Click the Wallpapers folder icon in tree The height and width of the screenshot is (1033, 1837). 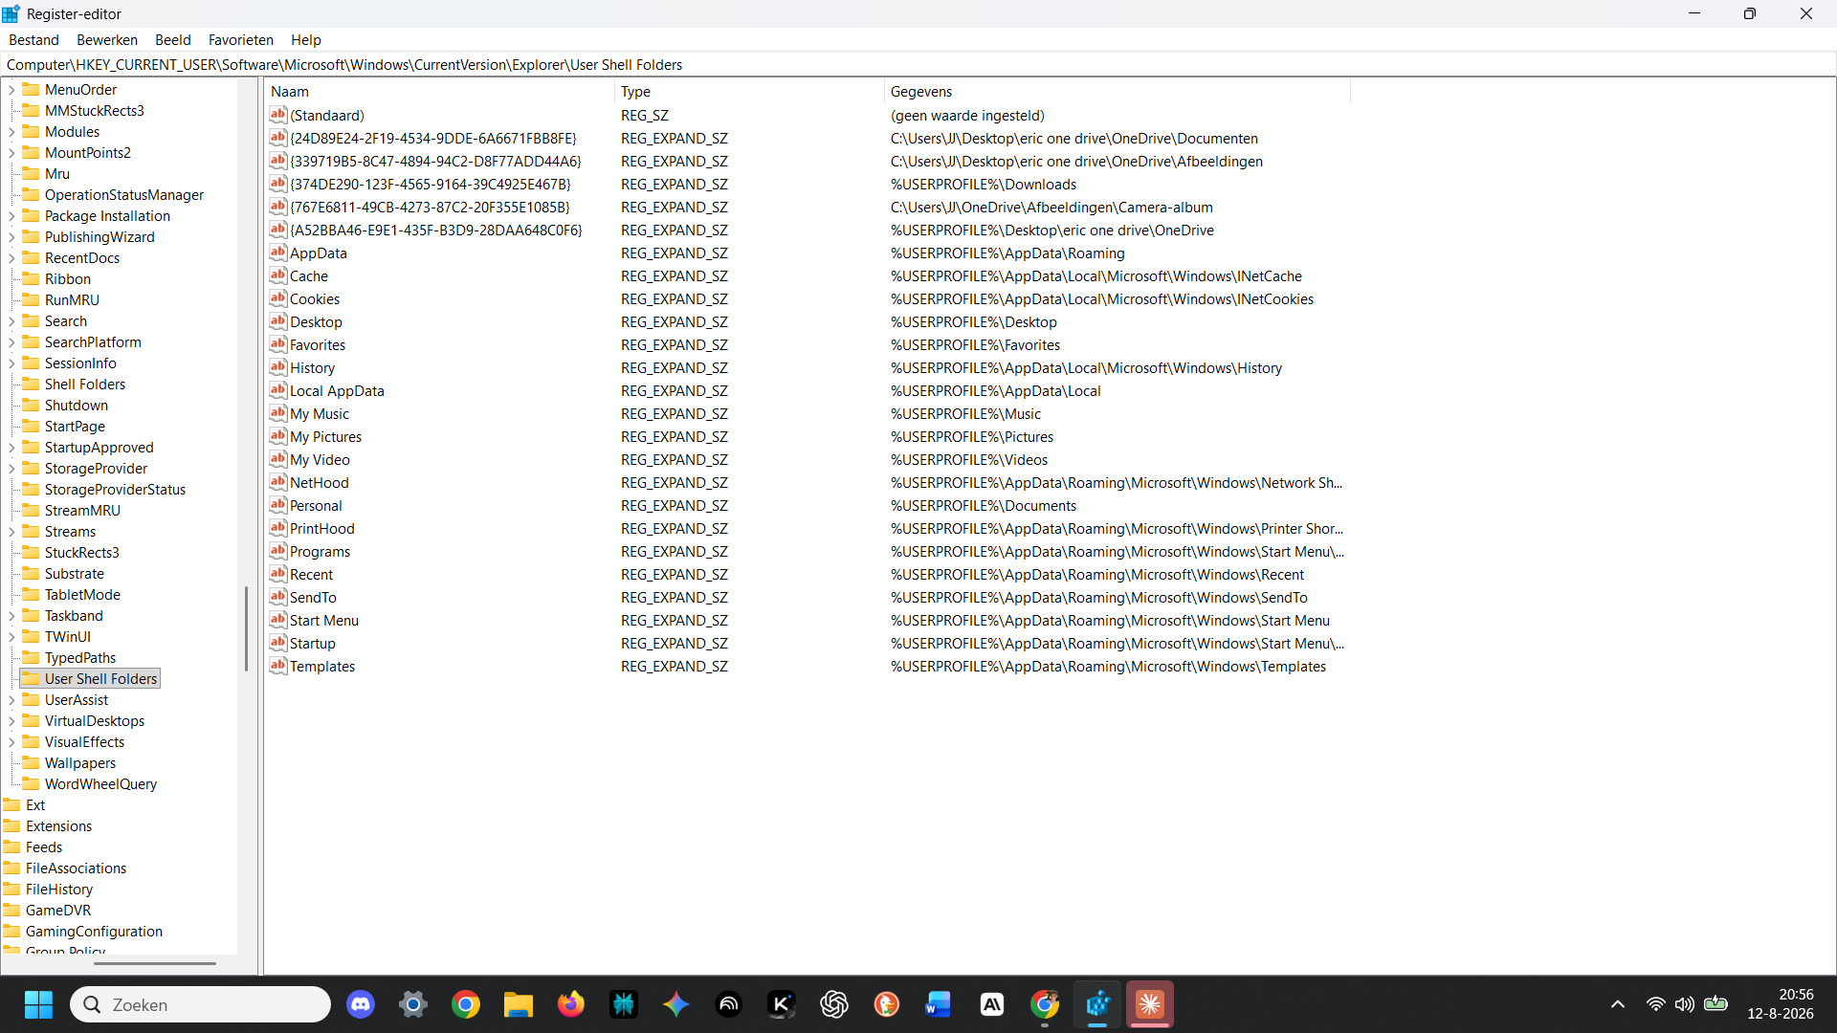[31, 762]
